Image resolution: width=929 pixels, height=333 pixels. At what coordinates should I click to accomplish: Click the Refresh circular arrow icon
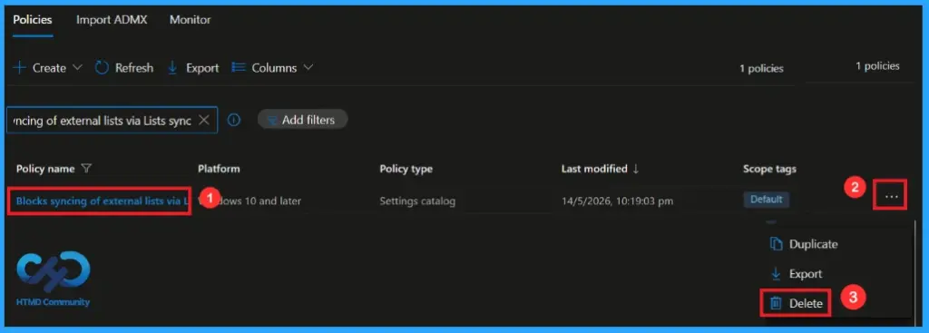(x=102, y=67)
